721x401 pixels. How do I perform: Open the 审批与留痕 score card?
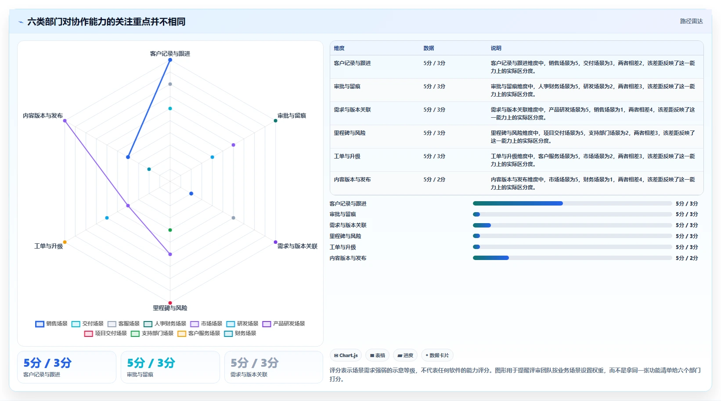[170, 367]
